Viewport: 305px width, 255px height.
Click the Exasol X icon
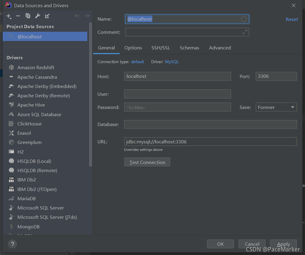coord(11,133)
